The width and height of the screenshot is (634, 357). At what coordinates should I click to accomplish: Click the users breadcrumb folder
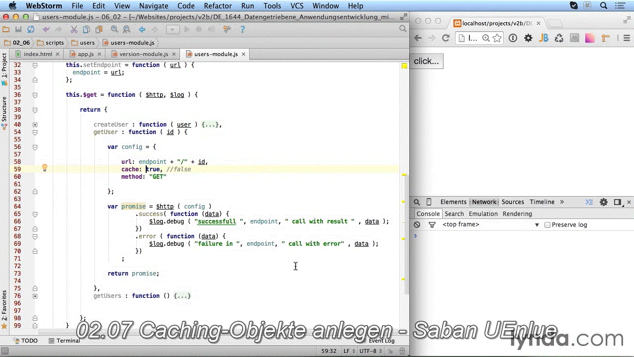[83, 43]
